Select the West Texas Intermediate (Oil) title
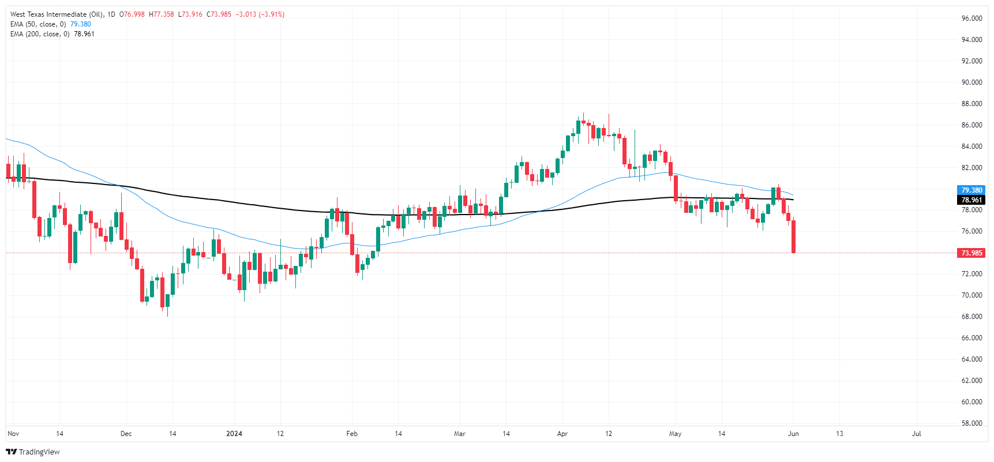This screenshot has width=994, height=462. click(x=57, y=14)
